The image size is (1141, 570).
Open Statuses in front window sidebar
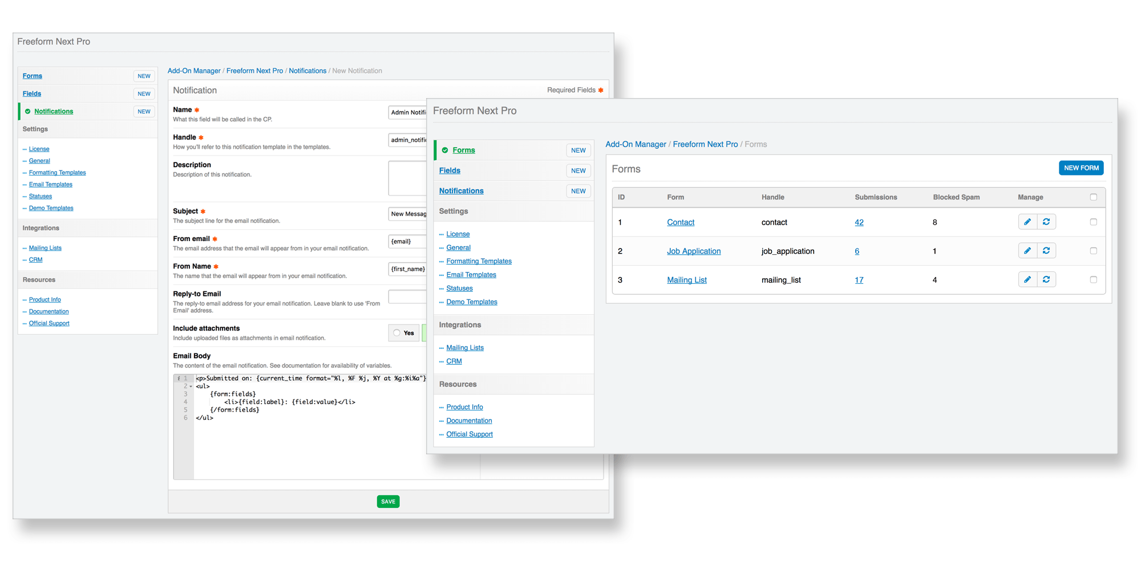[x=459, y=288]
